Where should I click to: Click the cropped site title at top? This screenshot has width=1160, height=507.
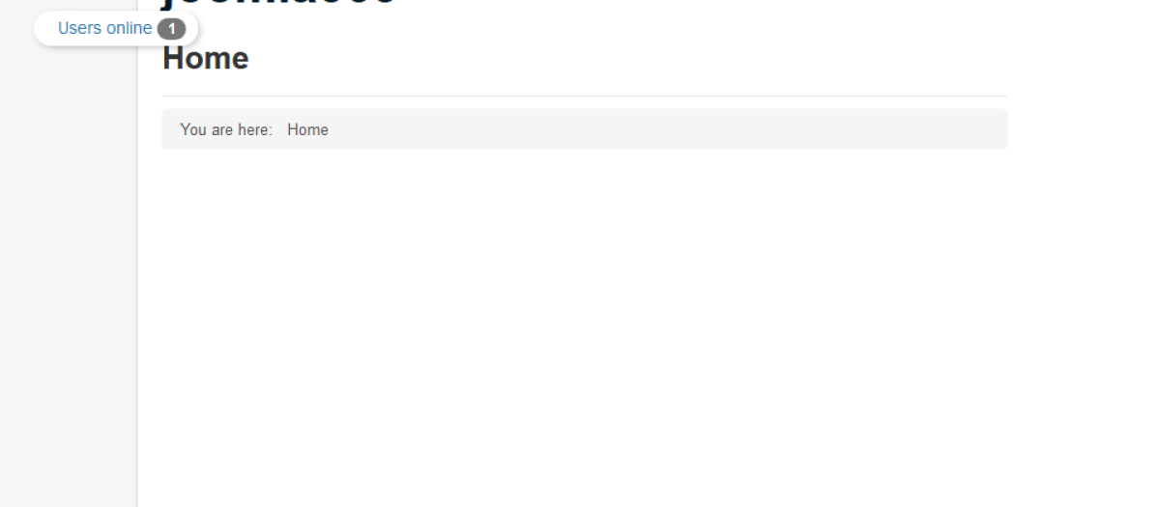[x=278, y=4]
